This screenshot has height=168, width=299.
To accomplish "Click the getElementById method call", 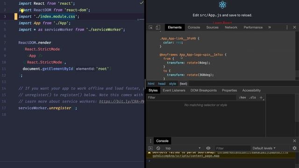I will (57, 69).
